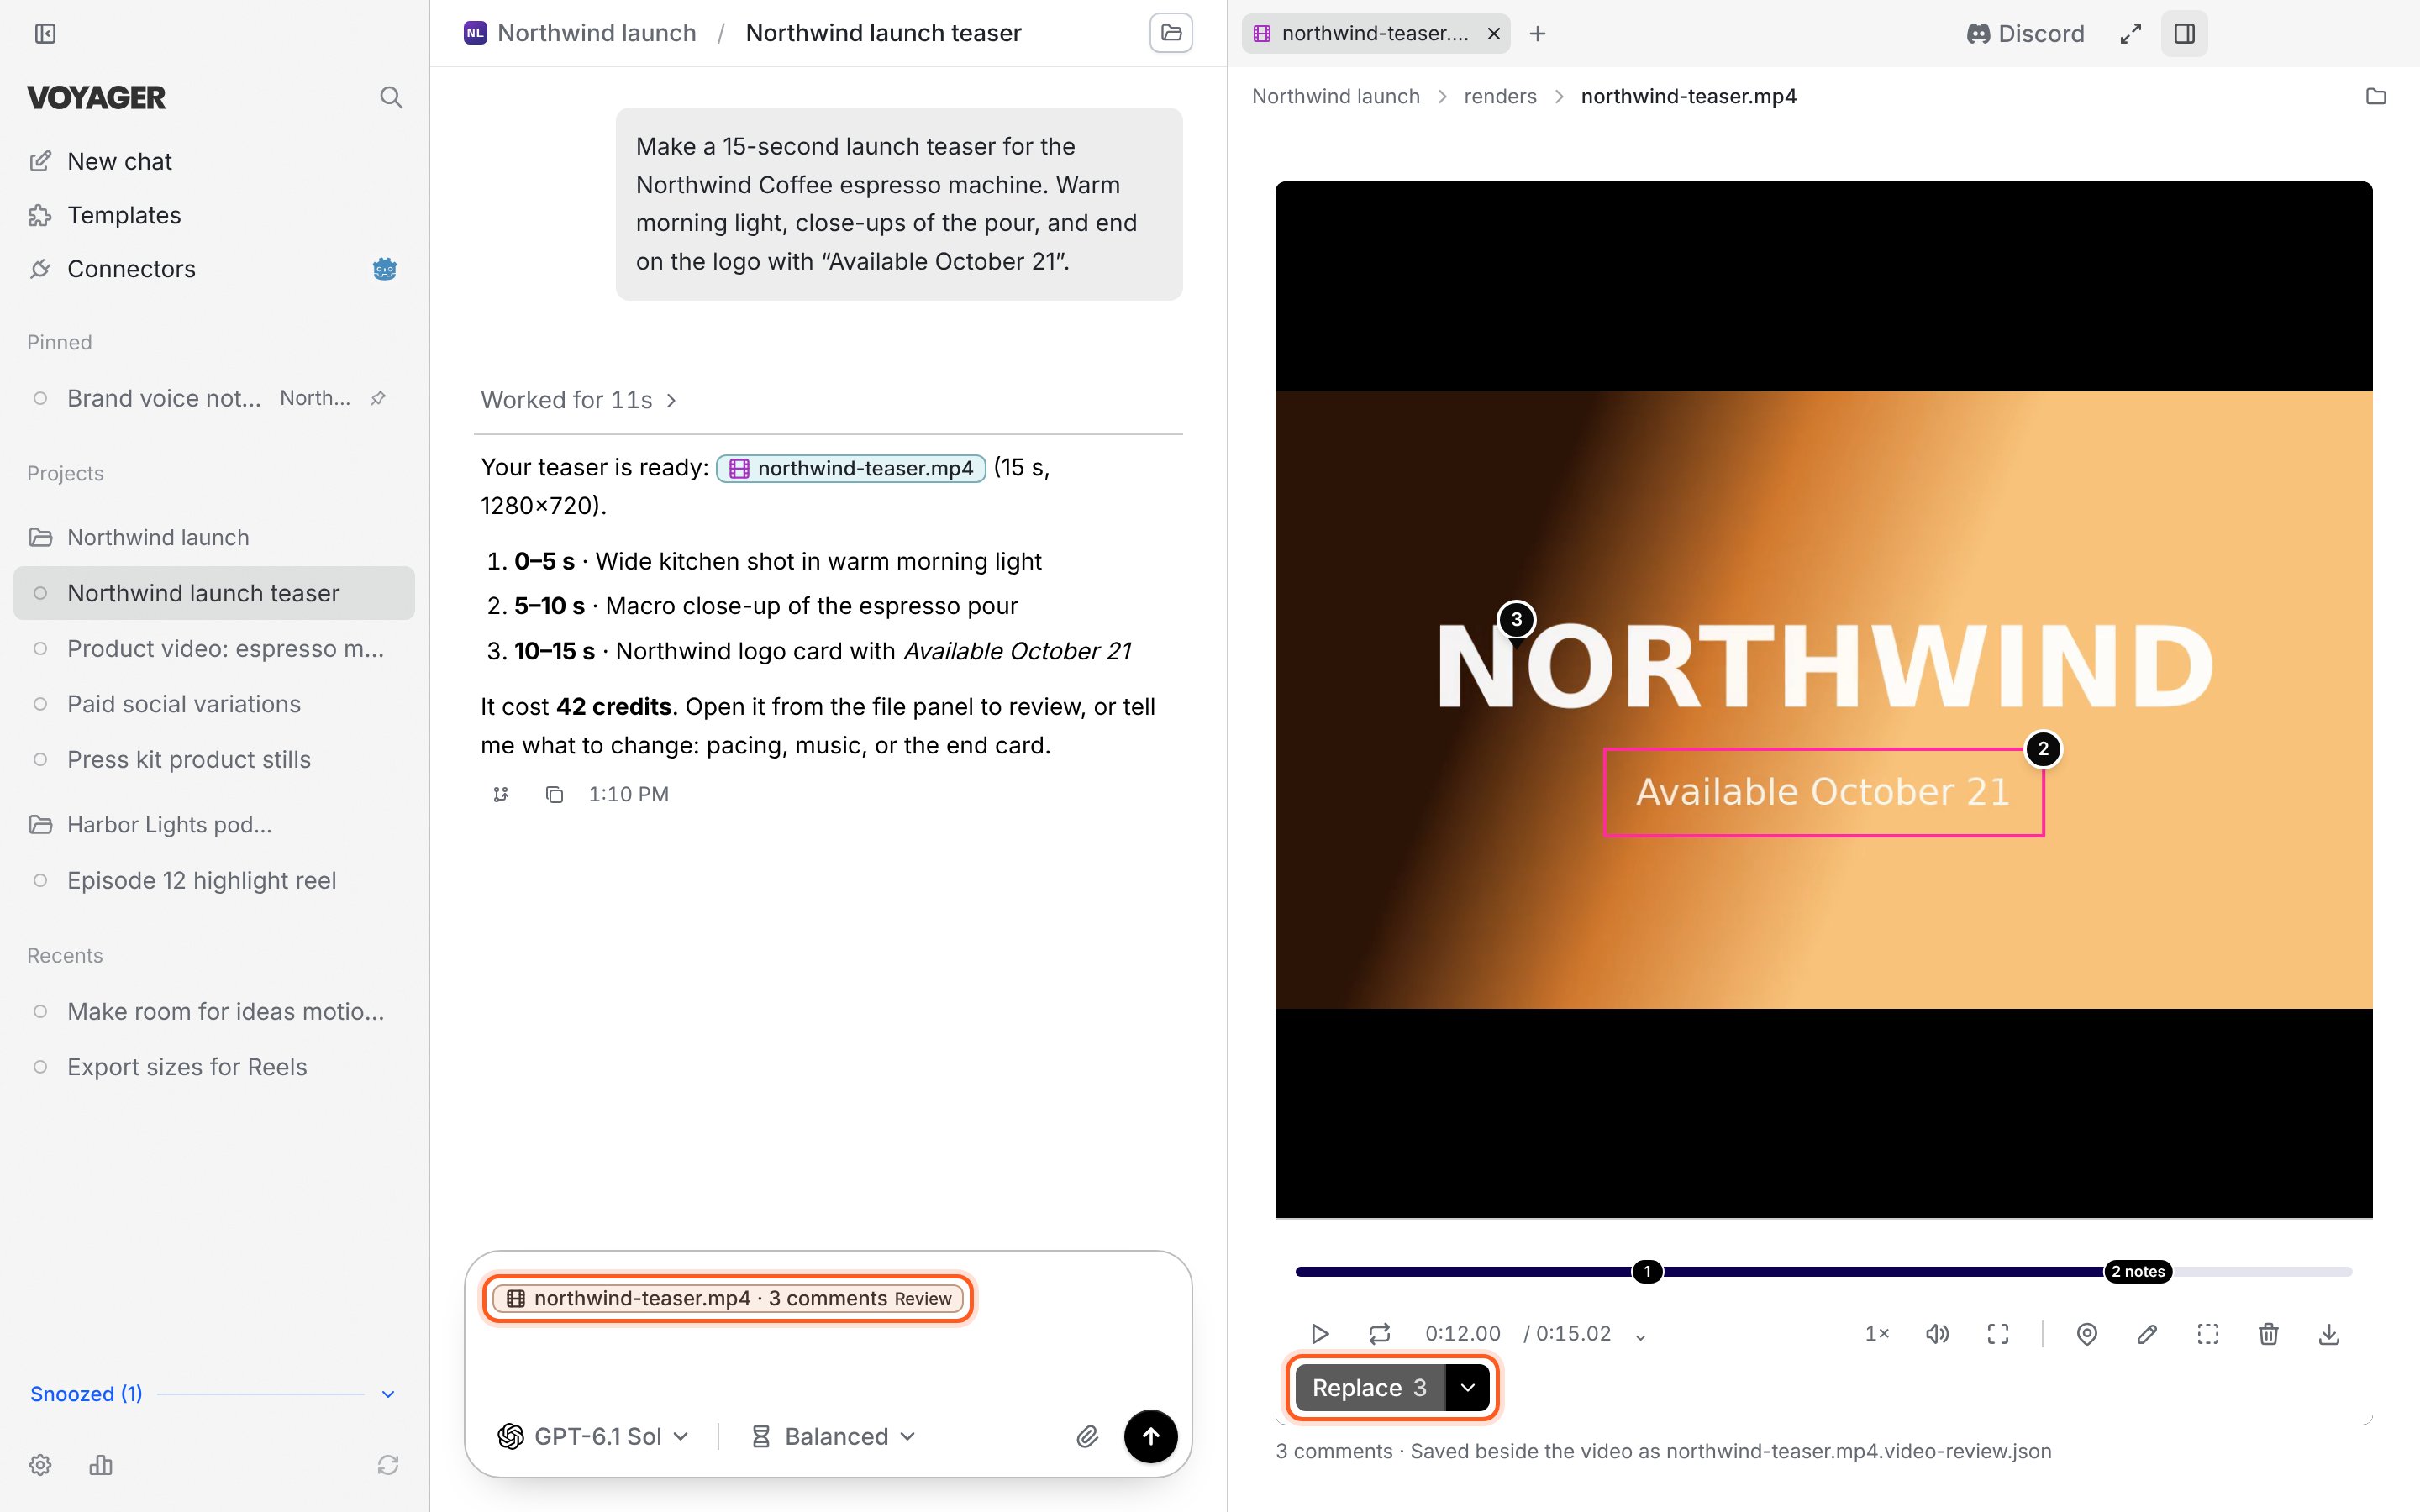This screenshot has height=1512, width=2420.
Task: Open Harbor Lights pod project folder
Action: pyautogui.click(x=214, y=825)
